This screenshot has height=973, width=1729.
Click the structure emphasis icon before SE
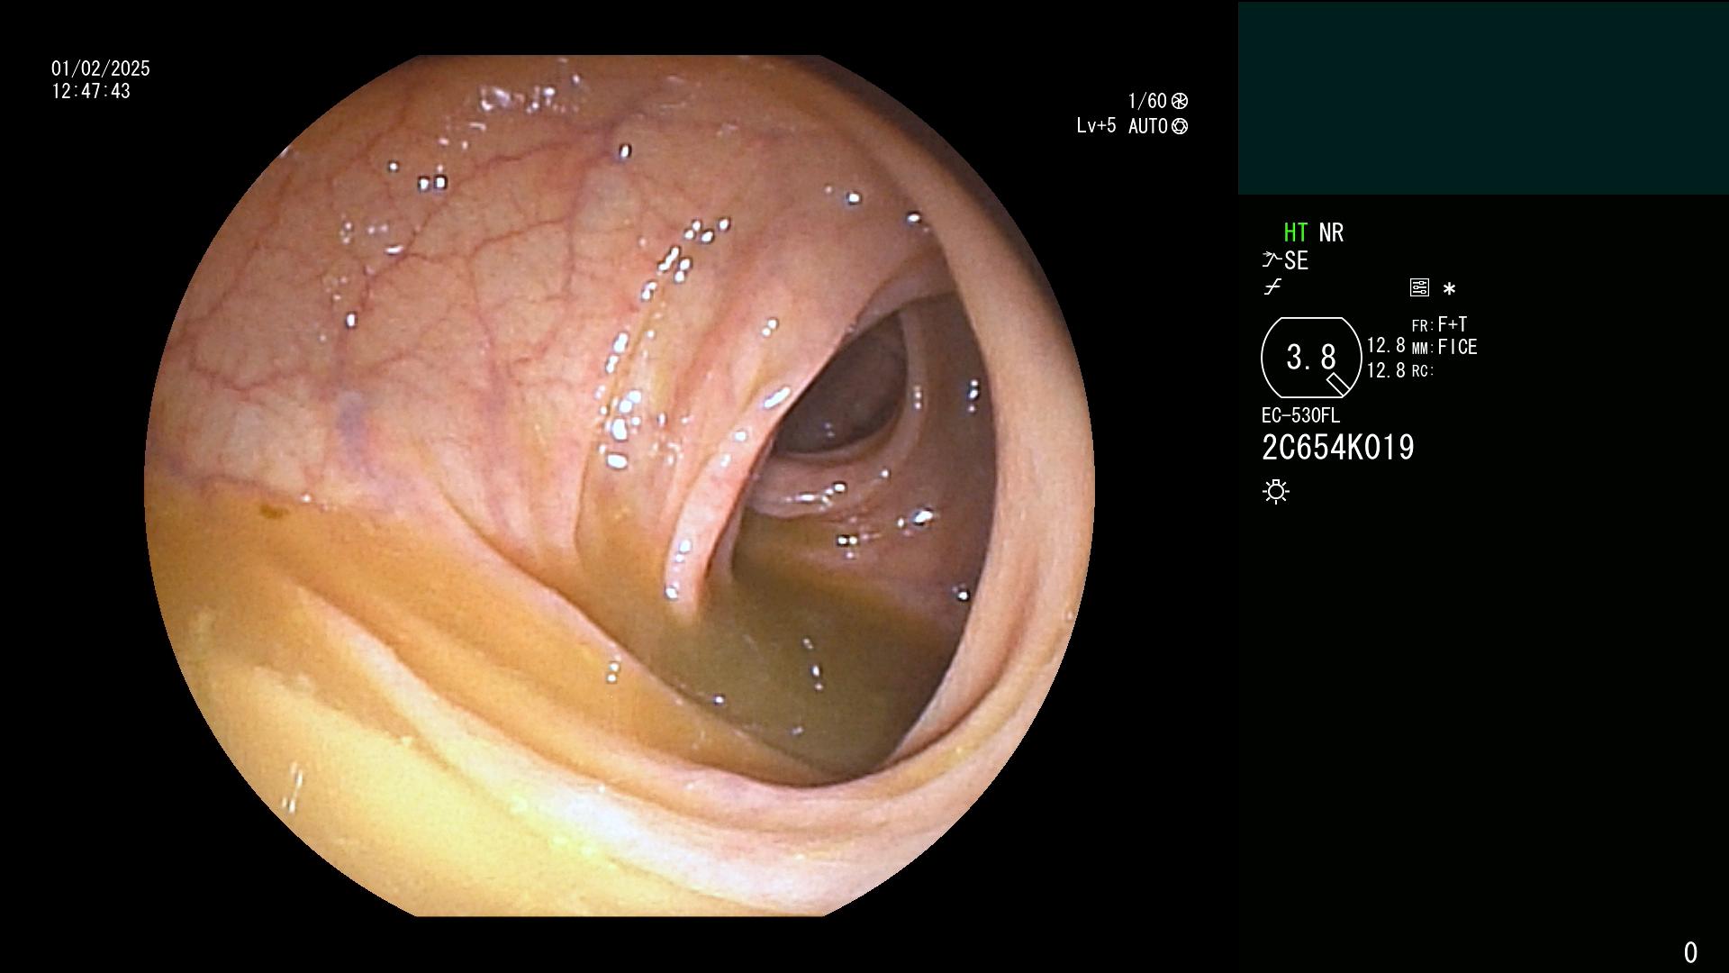pos(1271,260)
